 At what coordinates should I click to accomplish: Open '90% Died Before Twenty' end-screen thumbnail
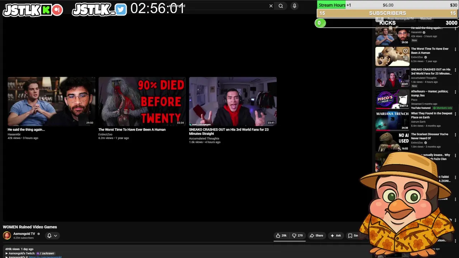coord(142,101)
